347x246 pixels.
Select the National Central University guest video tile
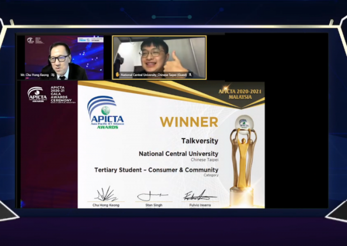coord(159,57)
